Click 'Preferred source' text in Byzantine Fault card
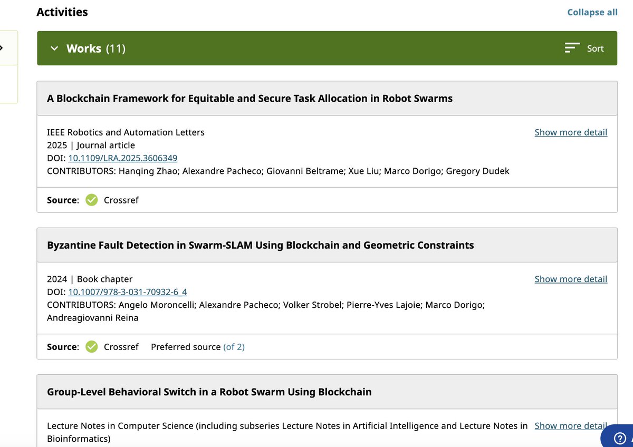Viewport: 633px width, 447px height. click(186, 347)
